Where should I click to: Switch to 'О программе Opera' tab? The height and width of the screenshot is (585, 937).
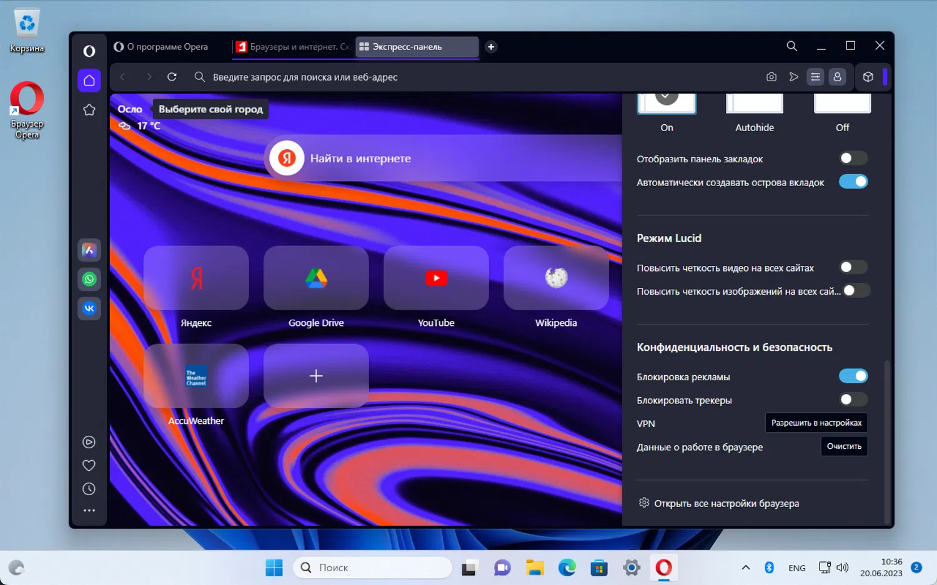click(167, 47)
